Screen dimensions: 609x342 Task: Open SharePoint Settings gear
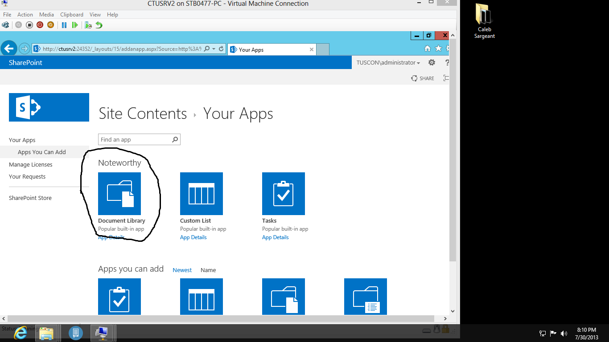(x=432, y=63)
